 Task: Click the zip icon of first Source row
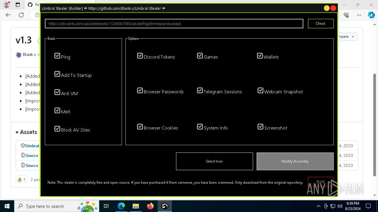(23, 155)
